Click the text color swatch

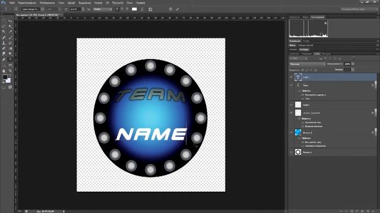tap(134, 9)
